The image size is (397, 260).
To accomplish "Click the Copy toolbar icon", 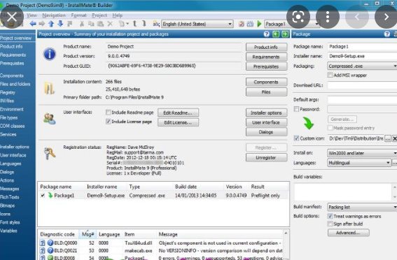I will pos(91,24).
